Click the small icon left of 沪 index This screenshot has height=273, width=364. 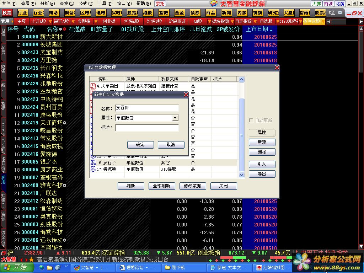point(3,253)
